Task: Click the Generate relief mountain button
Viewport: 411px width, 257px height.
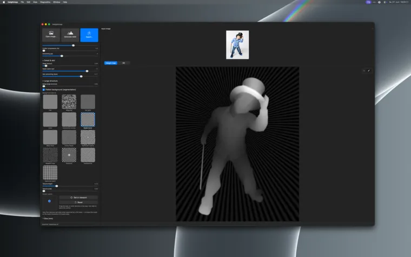Action: click(70, 35)
